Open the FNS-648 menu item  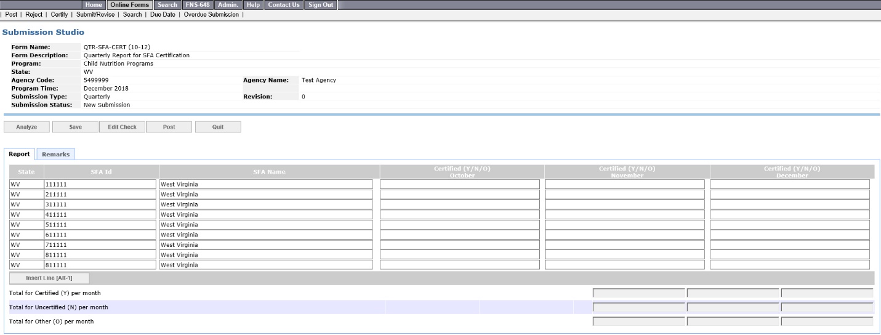click(198, 5)
